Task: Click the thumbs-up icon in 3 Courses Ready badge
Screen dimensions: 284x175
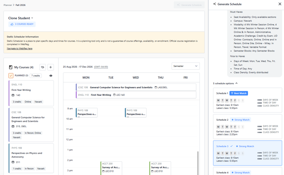Action: coord(12,24)
